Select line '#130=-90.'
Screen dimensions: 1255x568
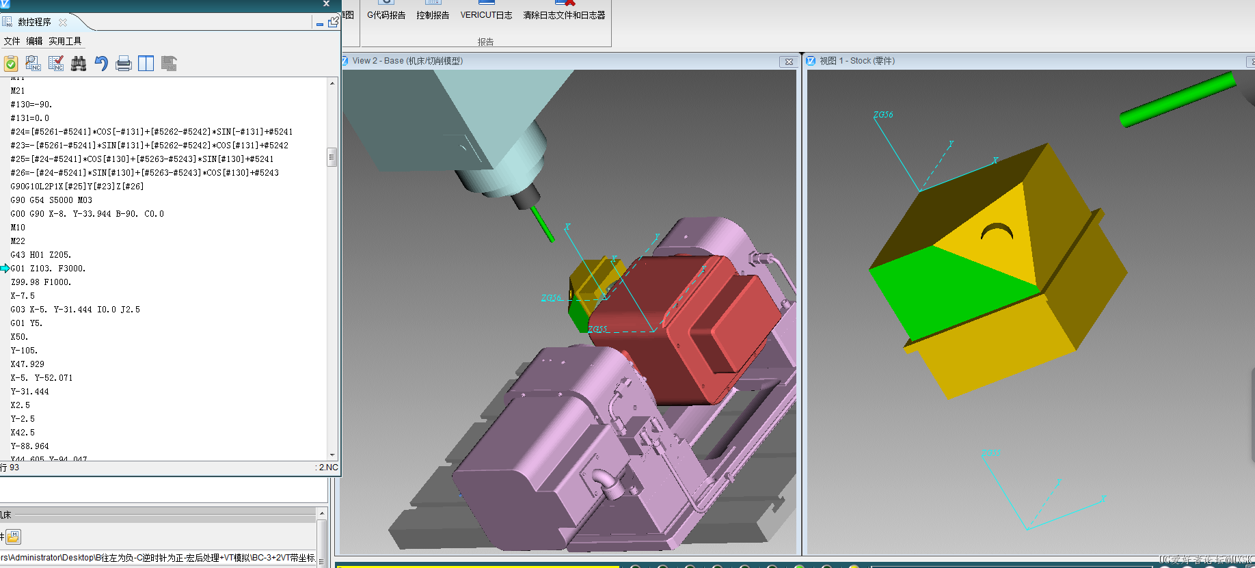click(x=31, y=105)
